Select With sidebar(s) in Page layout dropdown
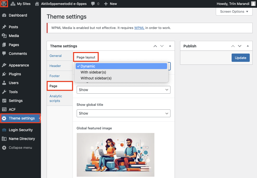 click(x=93, y=72)
